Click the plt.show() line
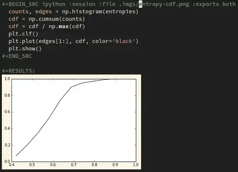This screenshot has width=238, height=172. click(25, 49)
